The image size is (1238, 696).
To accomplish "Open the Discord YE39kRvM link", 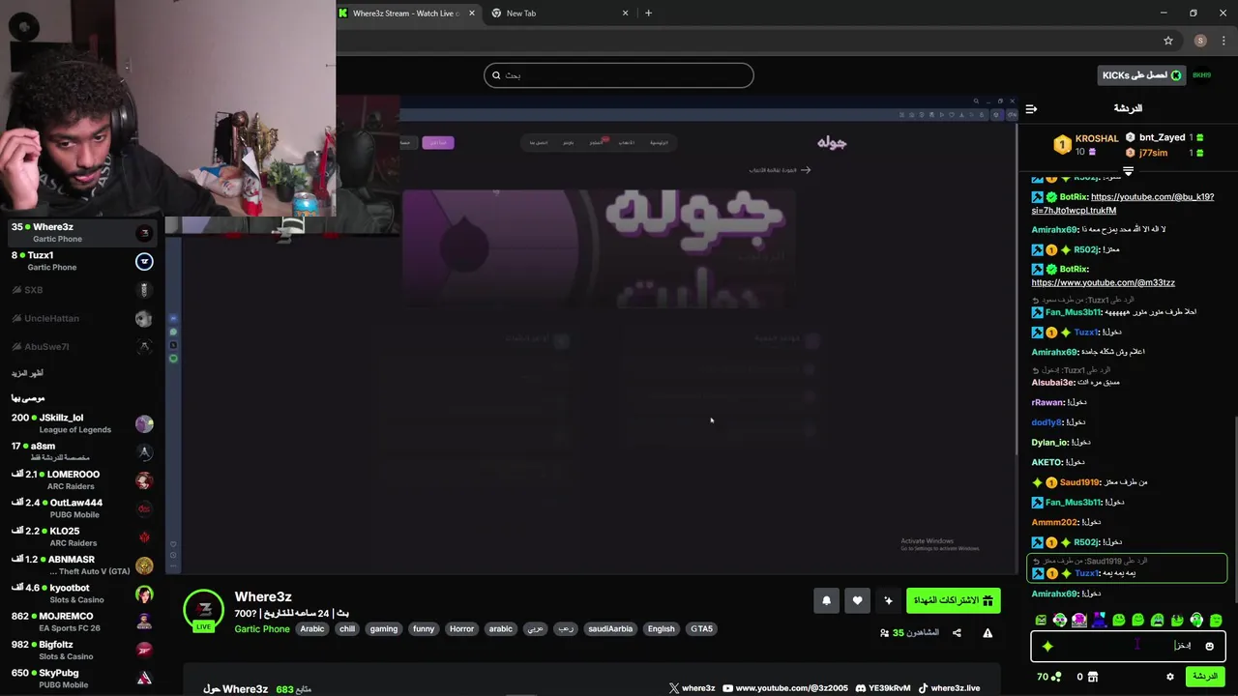I will (883, 688).
